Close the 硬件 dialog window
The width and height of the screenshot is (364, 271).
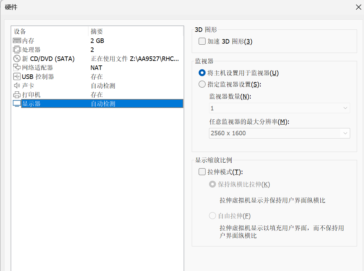coord(358,7)
